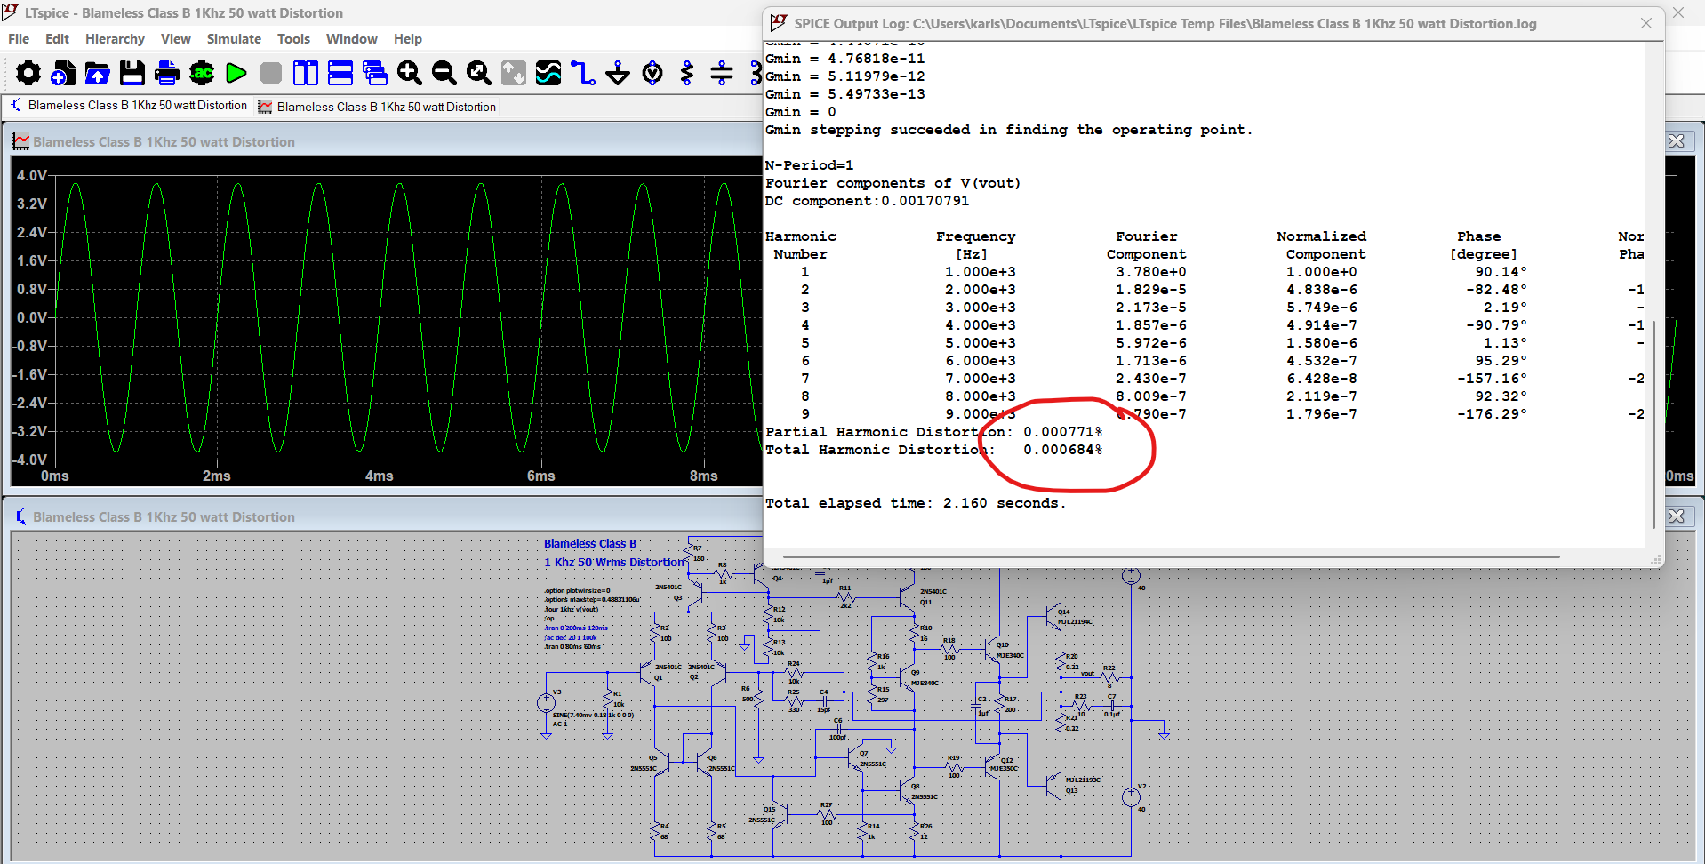The width and height of the screenshot is (1705, 864).
Task: Click the log's vertical scrollbar thumb
Action: (1653, 423)
